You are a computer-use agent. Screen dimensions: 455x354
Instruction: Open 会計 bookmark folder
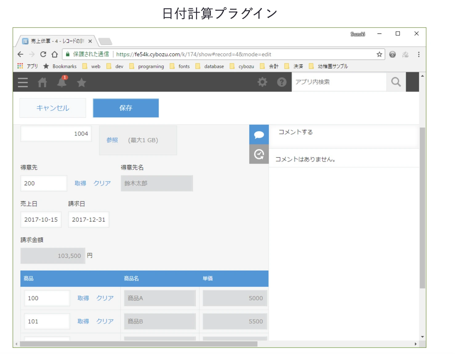[x=269, y=66]
